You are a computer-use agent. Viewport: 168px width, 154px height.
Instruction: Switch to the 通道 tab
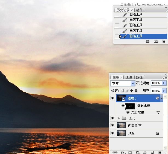pos(129,77)
